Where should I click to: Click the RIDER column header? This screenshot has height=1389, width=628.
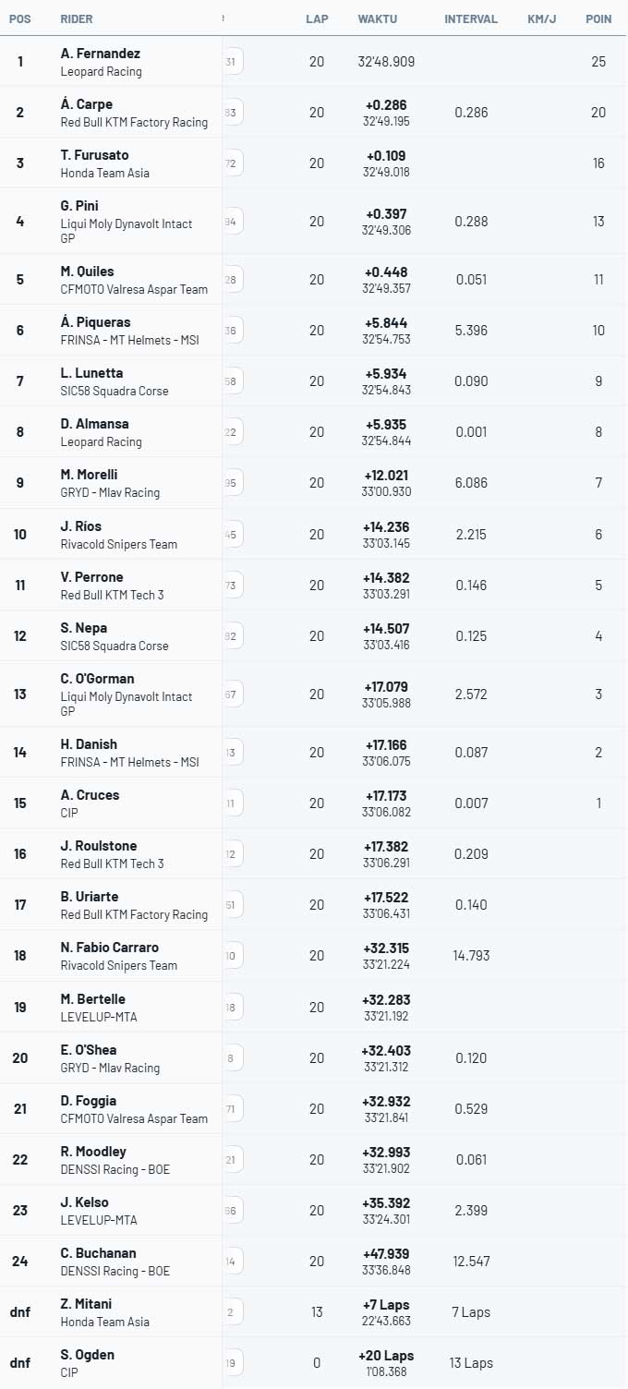(x=77, y=18)
